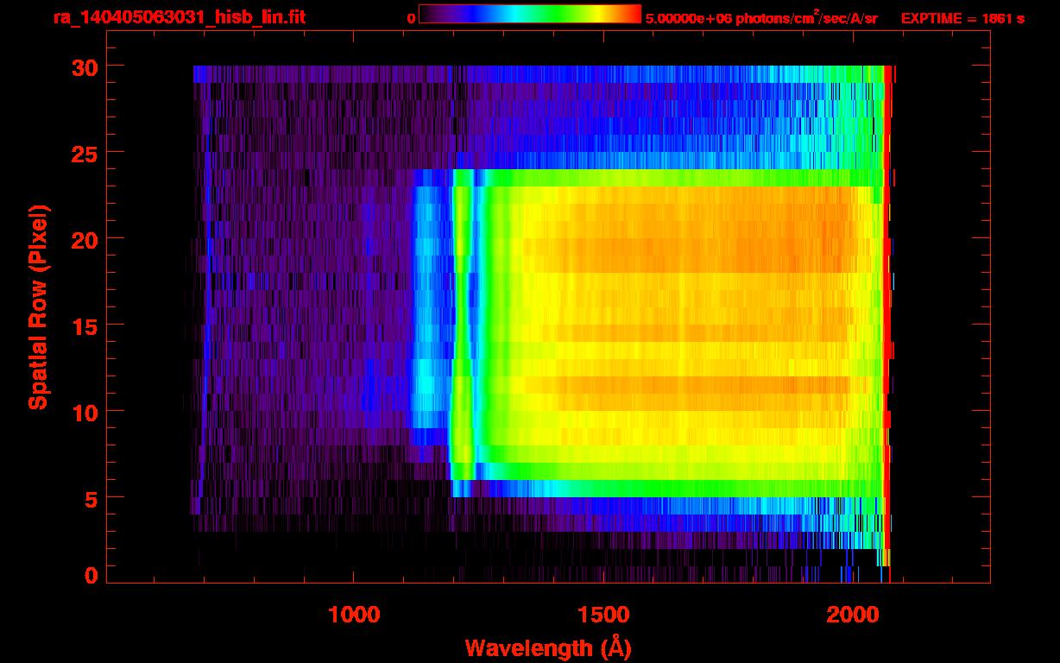Click the rainbow color scale bar
The height and width of the screenshot is (663, 1060).
[x=530, y=15]
